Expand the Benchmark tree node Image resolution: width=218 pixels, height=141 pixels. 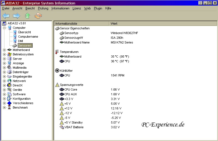(4, 107)
